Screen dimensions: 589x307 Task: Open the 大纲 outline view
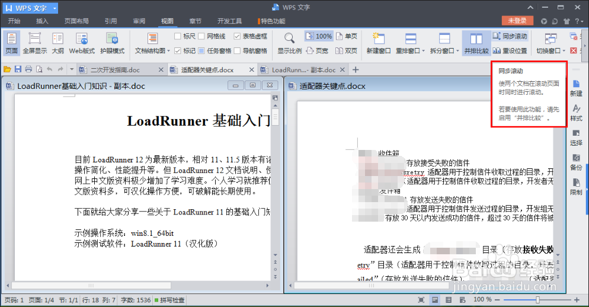point(58,43)
